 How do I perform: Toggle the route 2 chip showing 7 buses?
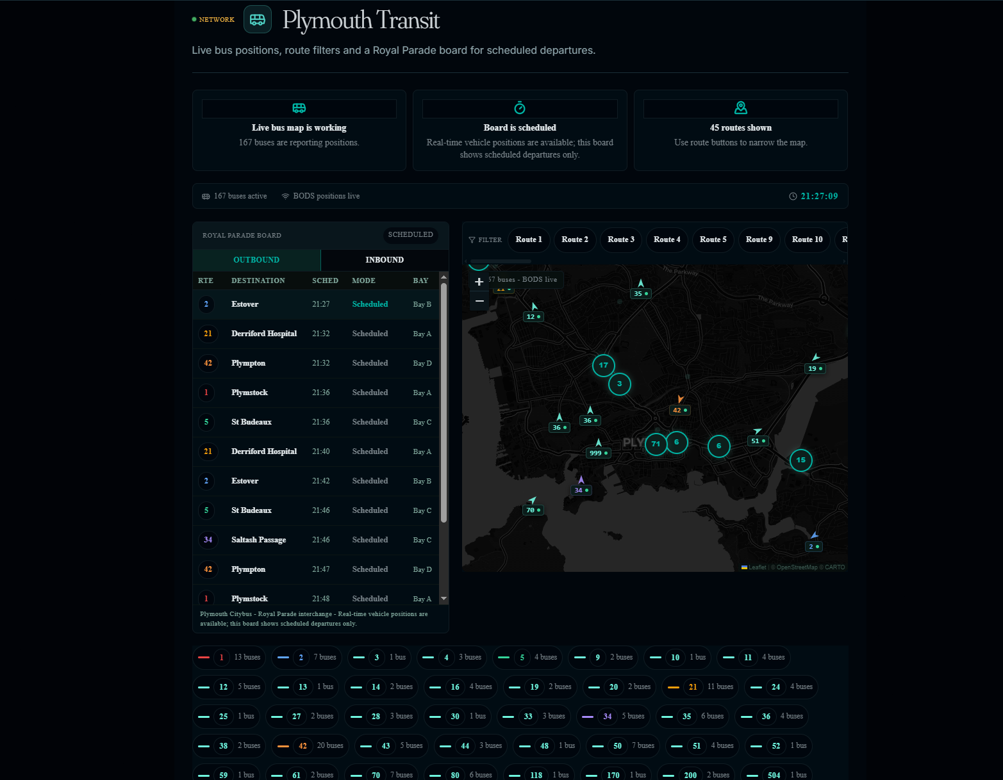307,657
